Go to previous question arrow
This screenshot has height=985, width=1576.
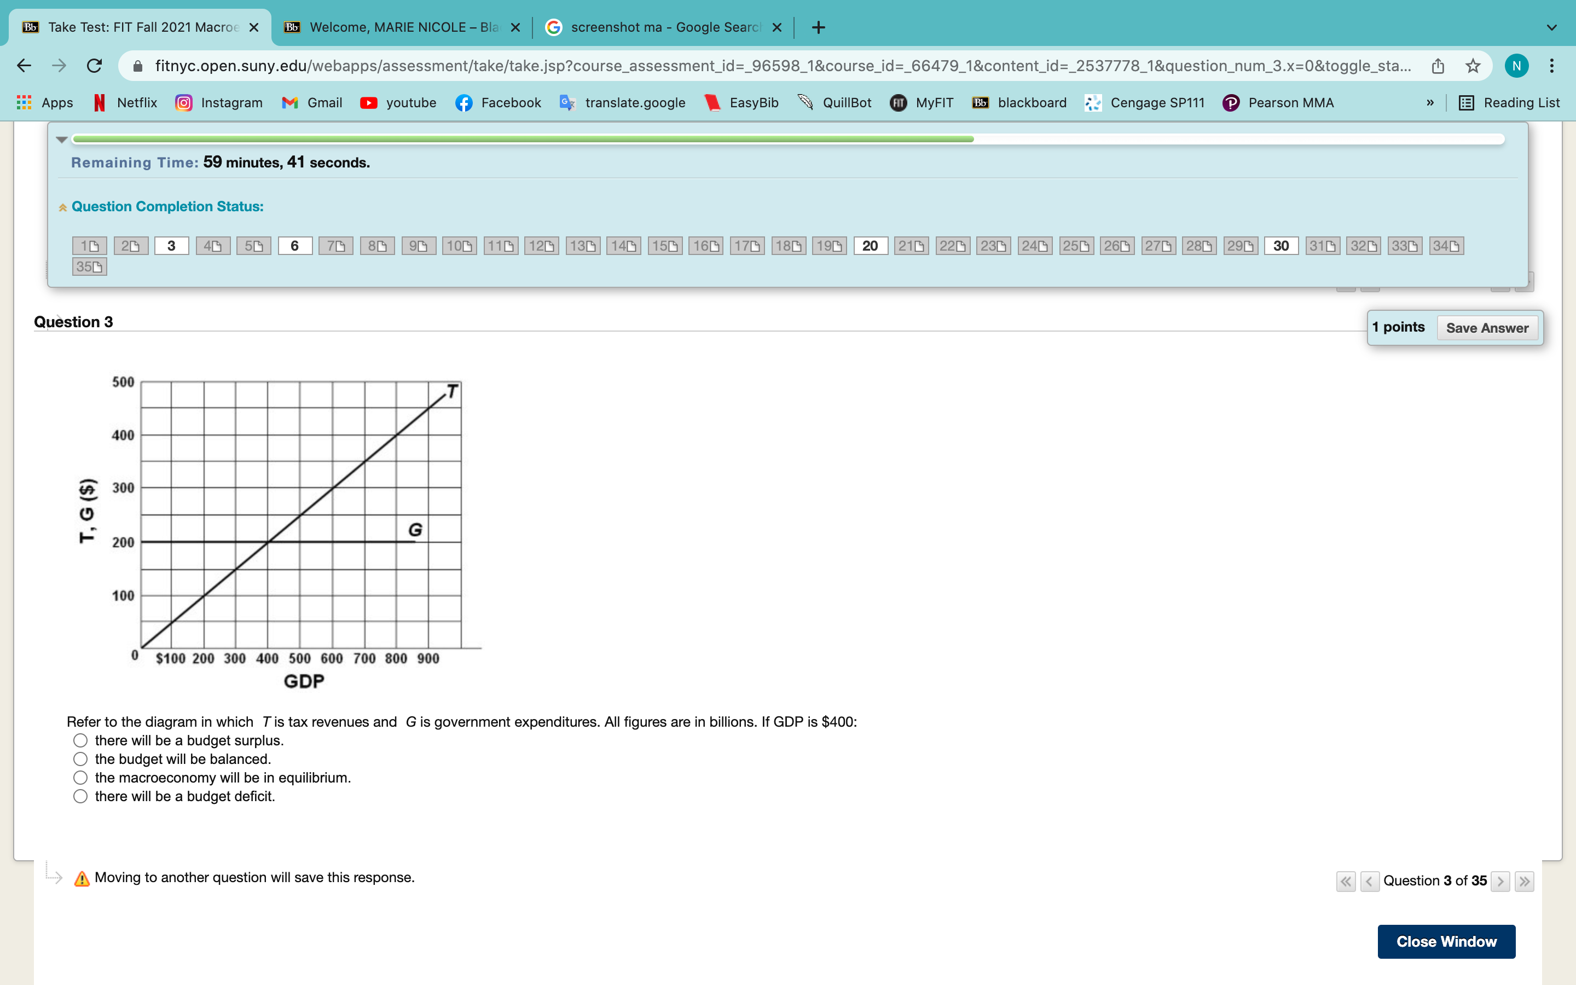tap(1369, 881)
